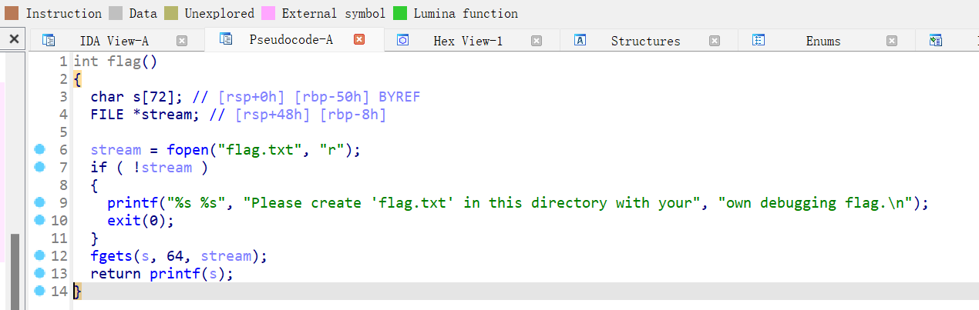
Task: Click the closing brace on line 14
Action: tap(76, 292)
